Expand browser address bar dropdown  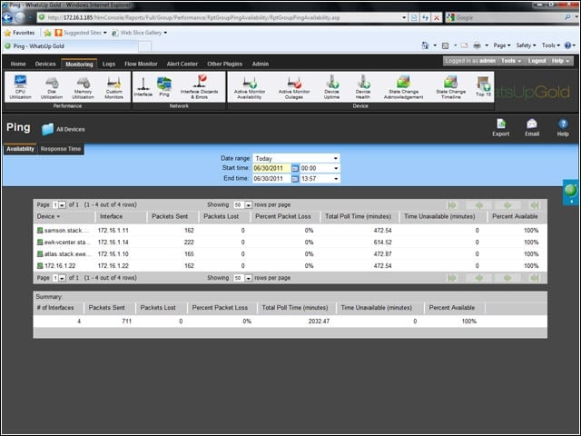click(x=404, y=17)
